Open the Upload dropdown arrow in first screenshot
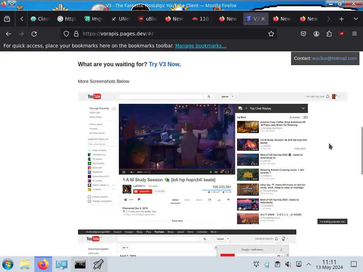The width and height of the screenshot is (363, 272). point(233,96)
